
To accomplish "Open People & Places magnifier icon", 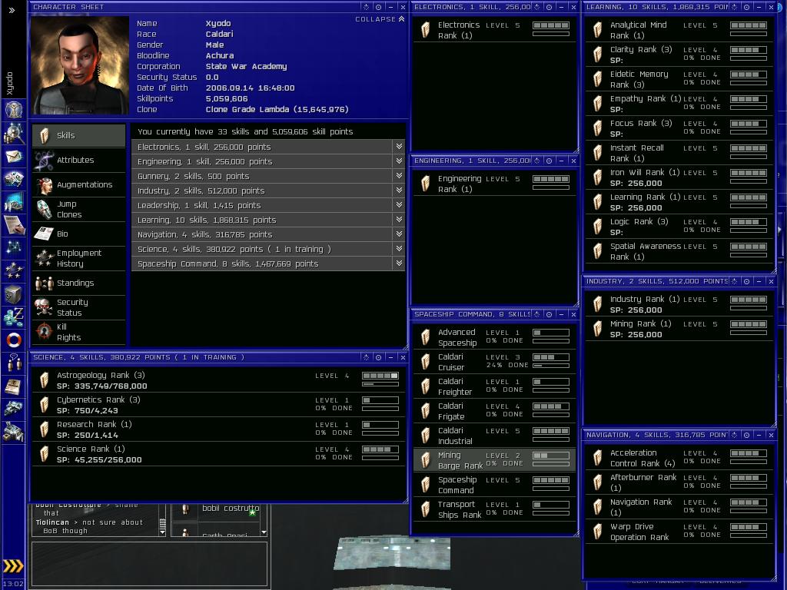I will pos(14,133).
